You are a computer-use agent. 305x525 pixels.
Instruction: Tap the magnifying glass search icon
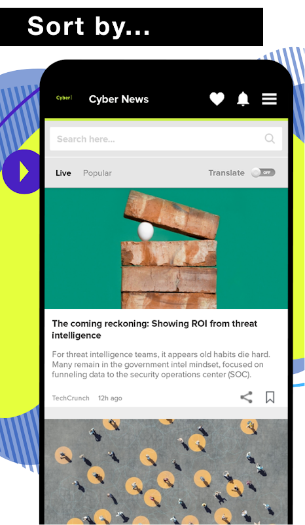[x=270, y=138]
